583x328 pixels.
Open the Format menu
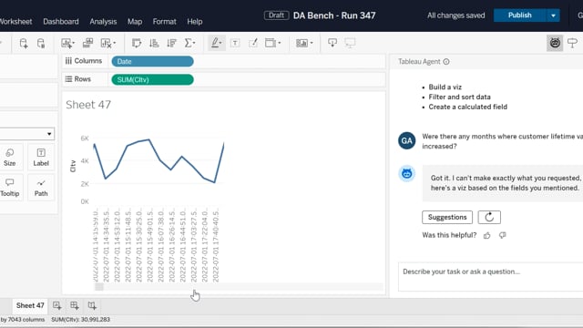(x=164, y=22)
